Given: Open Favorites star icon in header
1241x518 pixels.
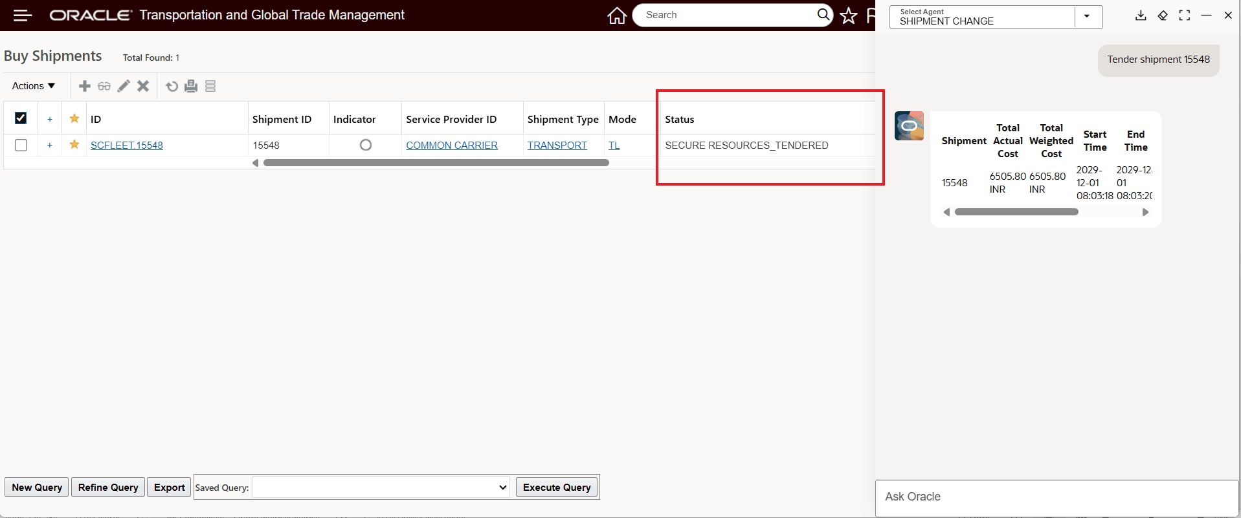Looking at the screenshot, I should click(848, 15).
